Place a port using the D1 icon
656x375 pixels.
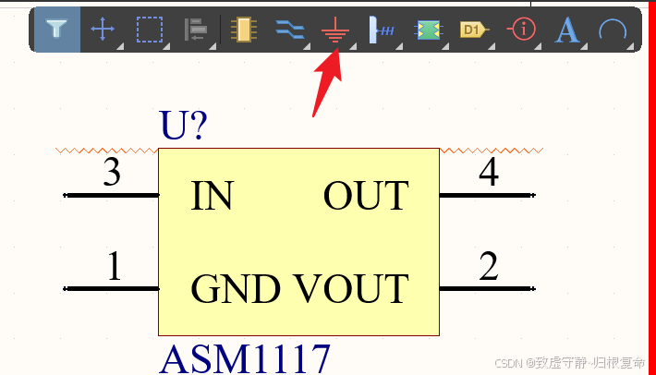474,30
